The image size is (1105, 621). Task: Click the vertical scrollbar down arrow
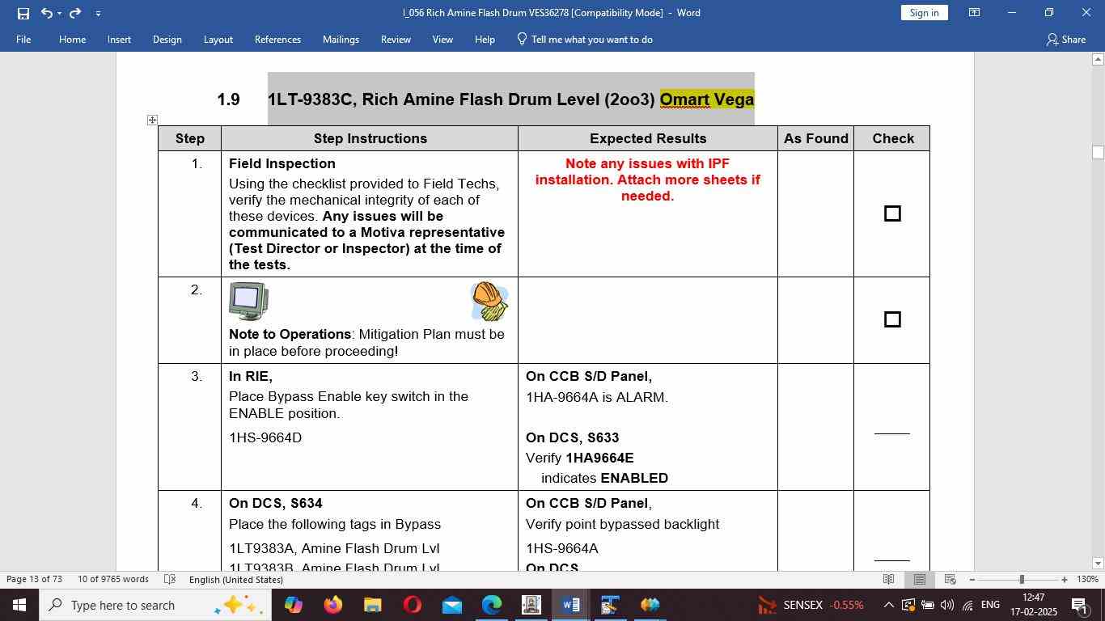tap(1098, 563)
